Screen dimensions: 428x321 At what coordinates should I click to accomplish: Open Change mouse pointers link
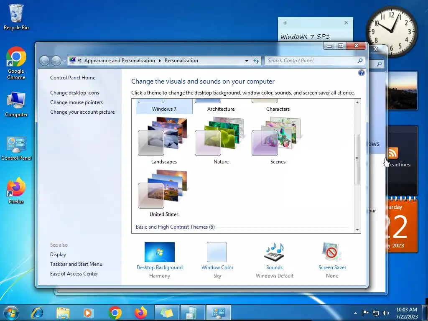[x=76, y=102]
